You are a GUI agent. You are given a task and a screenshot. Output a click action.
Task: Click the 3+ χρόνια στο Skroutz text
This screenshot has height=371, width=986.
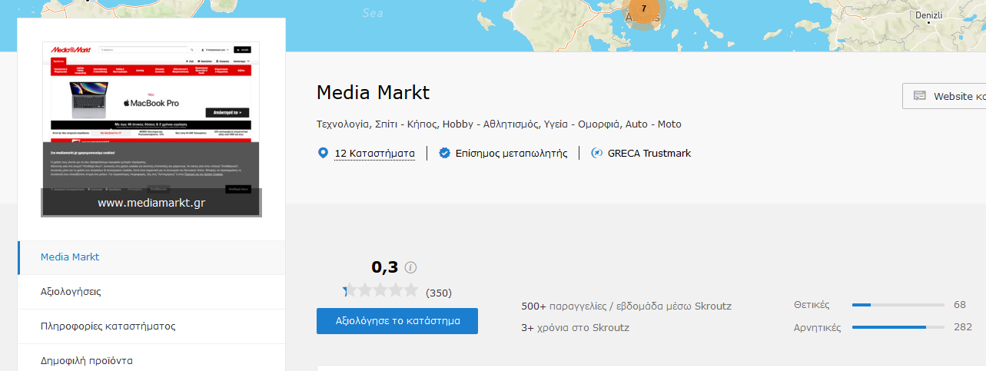pyautogui.click(x=575, y=328)
